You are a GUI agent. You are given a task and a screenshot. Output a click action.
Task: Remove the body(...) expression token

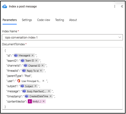[x=44, y=101]
